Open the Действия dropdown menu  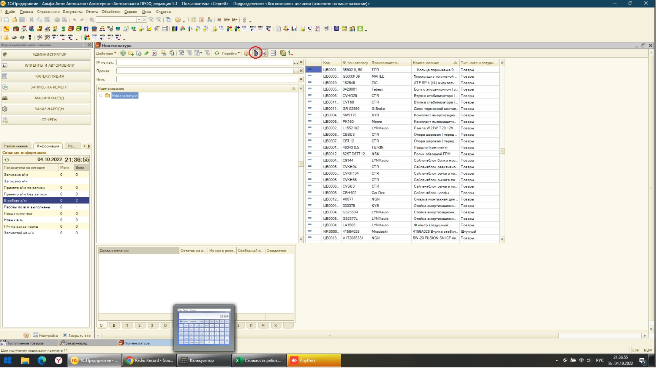pos(106,53)
